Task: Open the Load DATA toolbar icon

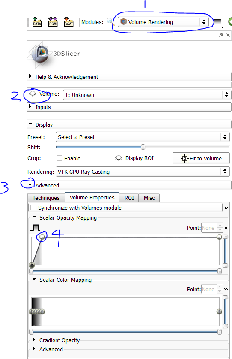Action: coord(37,22)
